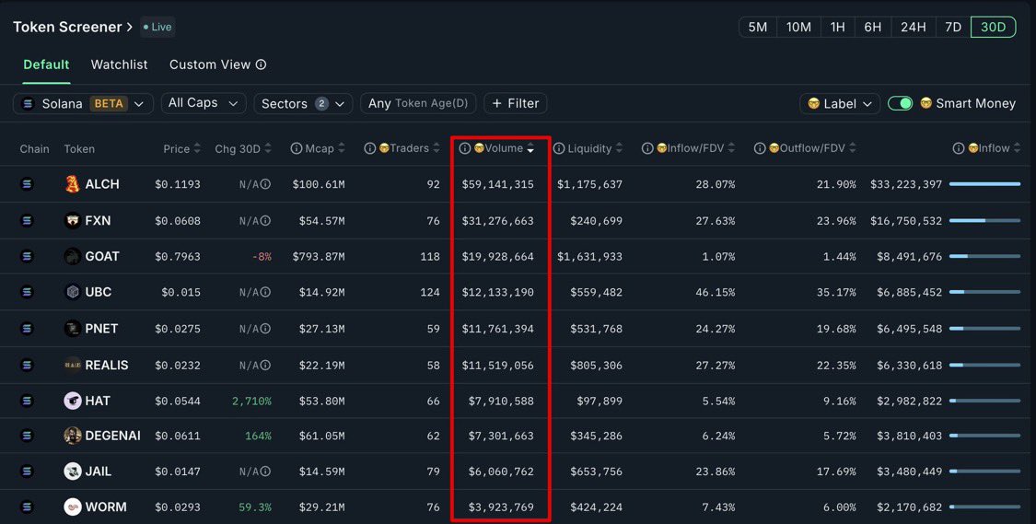Switch to the Watchlist tab
The width and height of the screenshot is (1036, 524).
(x=119, y=64)
